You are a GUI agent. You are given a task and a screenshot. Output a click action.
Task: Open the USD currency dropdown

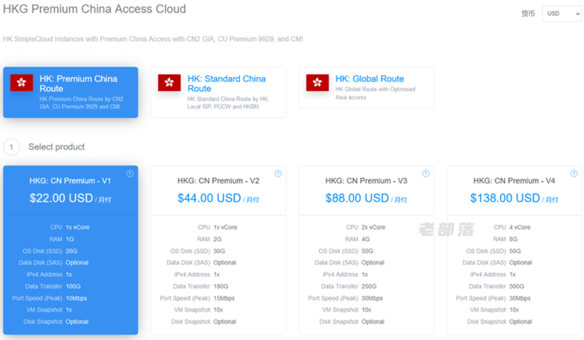click(x=562, y=13)
